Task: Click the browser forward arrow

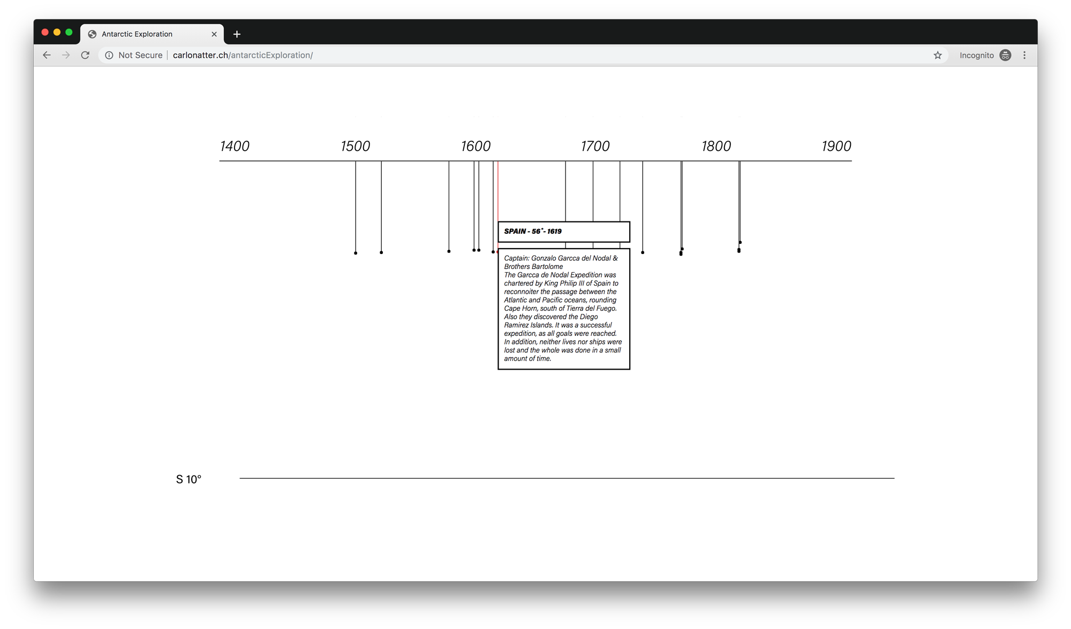Action: pos(66,55)
